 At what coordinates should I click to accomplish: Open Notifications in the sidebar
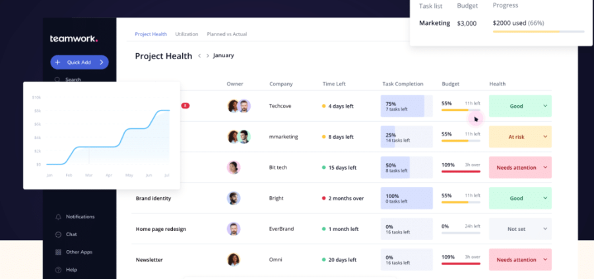pos(75,216)
